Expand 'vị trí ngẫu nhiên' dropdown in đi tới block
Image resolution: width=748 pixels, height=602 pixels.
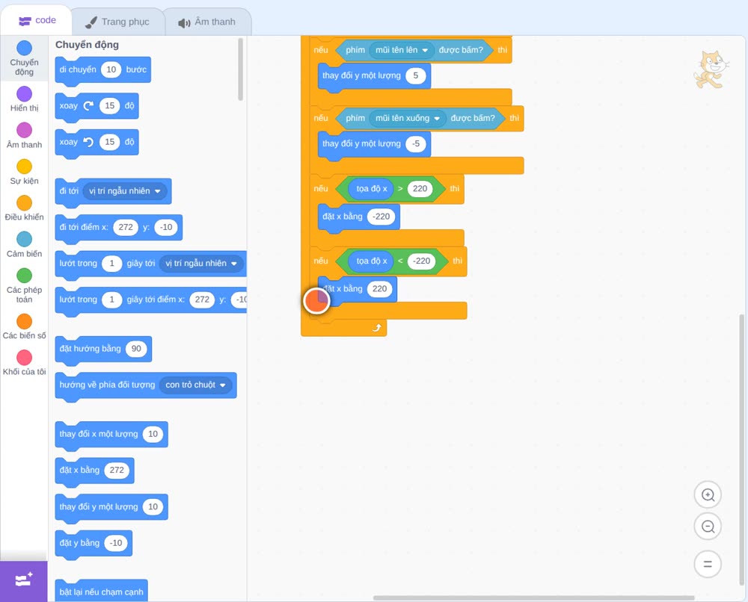(124, 191)
